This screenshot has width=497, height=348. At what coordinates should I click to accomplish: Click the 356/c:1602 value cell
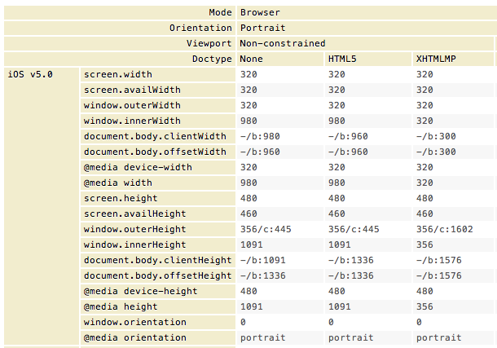click(x=446, y=229)
